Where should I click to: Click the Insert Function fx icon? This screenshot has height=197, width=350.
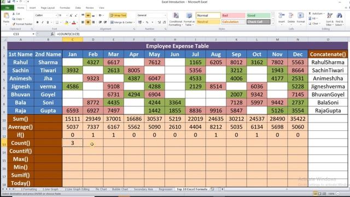coord(52,34)
